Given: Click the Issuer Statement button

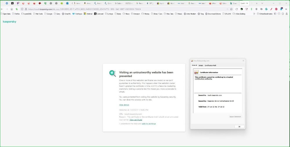Looking at the screenshot, I should (x=235, y=117).
